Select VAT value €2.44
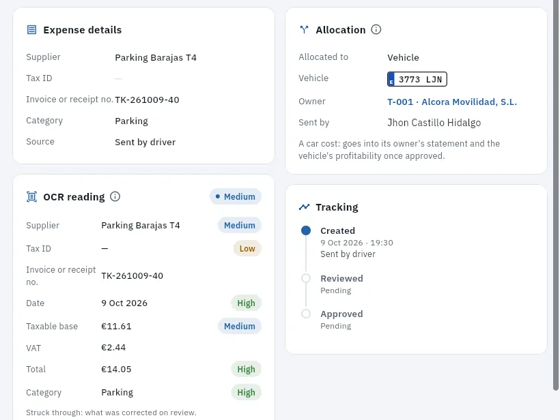The height and width of the screenshot is (420, 560). point(113,348)
